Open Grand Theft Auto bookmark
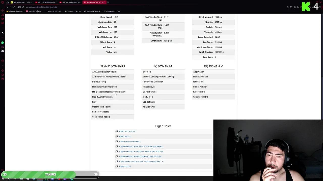This screenshot has width=323, height=181. (15, 11)
